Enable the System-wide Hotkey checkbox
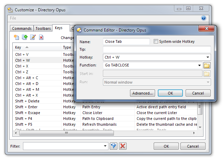The width and height of the screenshot is (223, 161). coord(156,41)
